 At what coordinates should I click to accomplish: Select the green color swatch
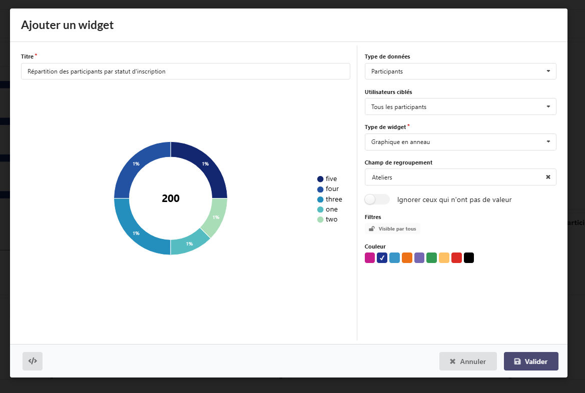pyautogui.click(x=431, y=258)
